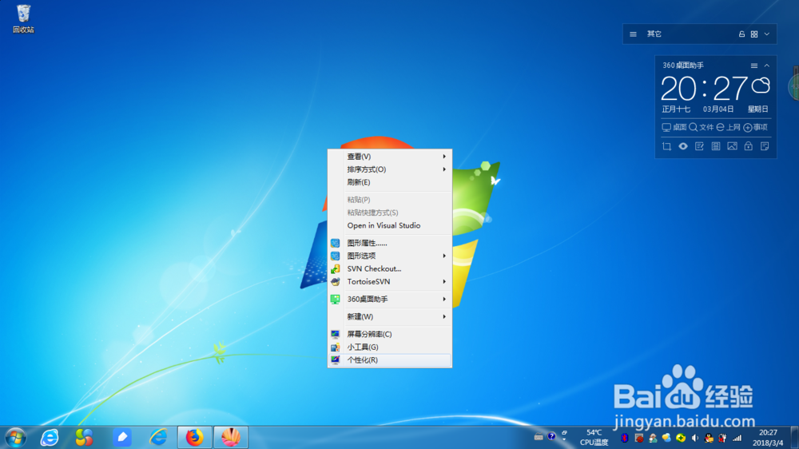Select 刷新(E) in the context menu
This screenshot has width=799, height=449.
click(x=390, y=182)
